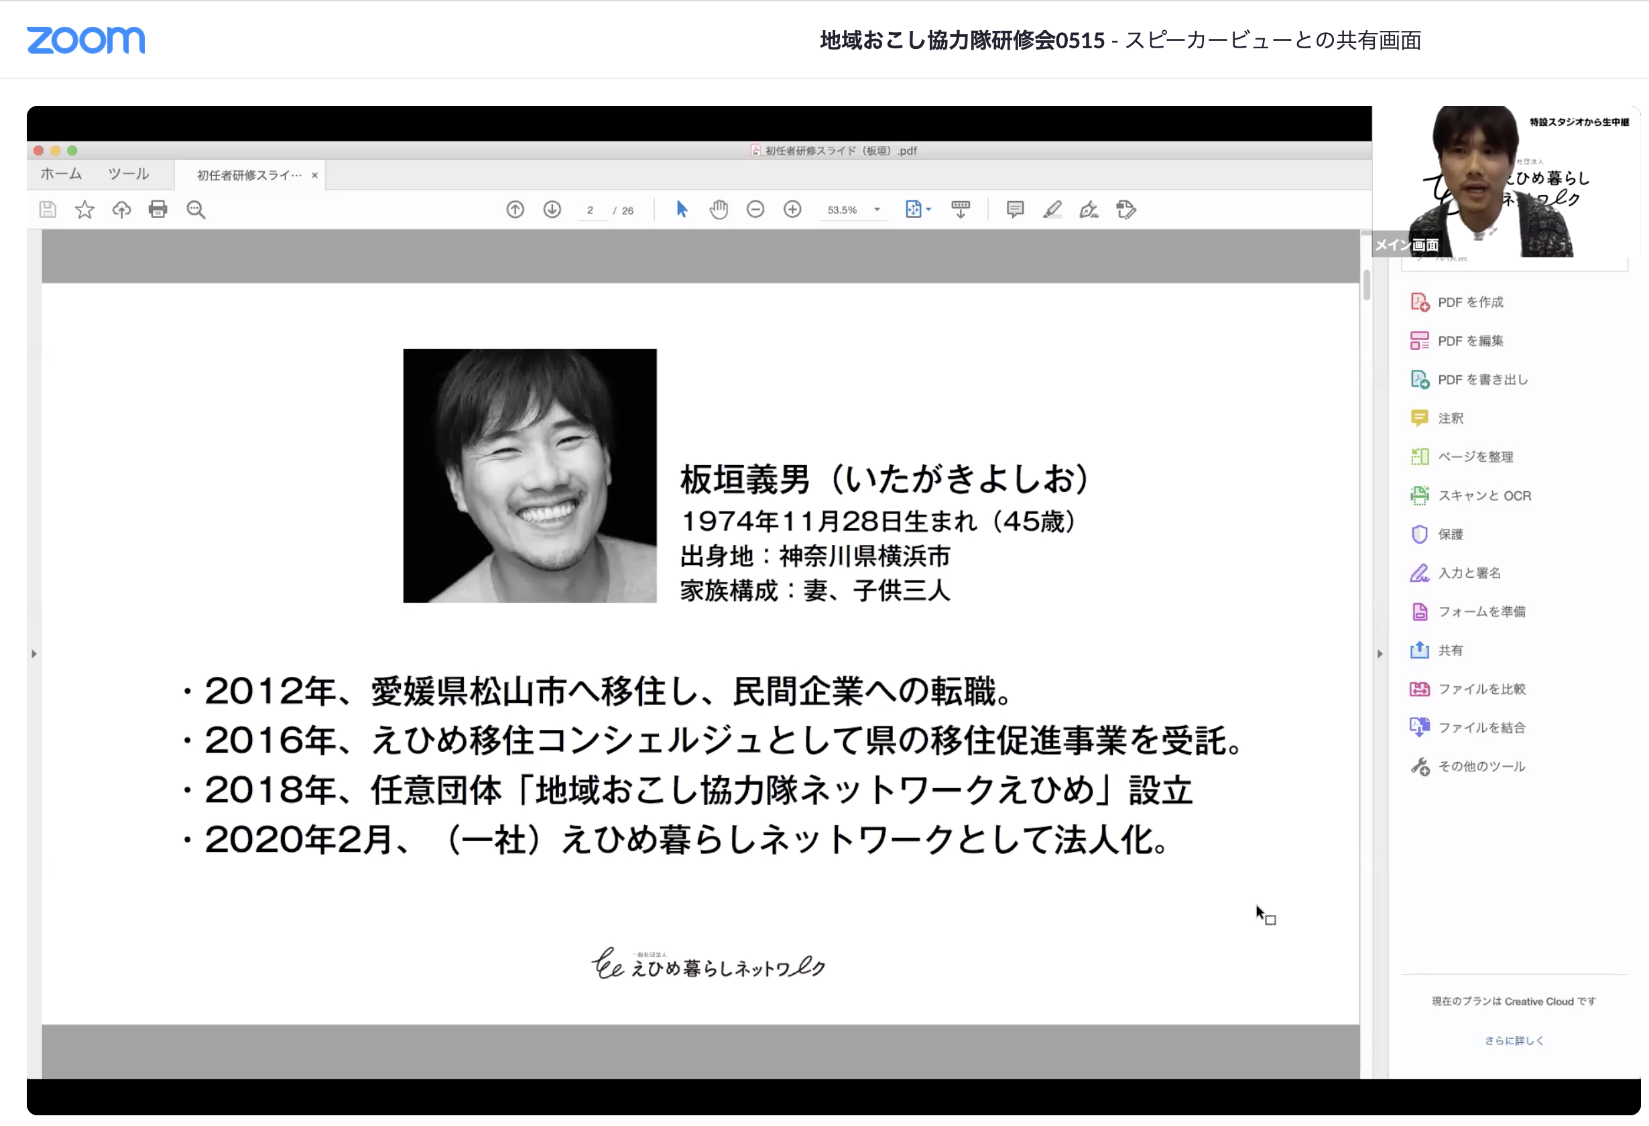Add a comment with the speech bubble icon

[x=1016, y=209]
